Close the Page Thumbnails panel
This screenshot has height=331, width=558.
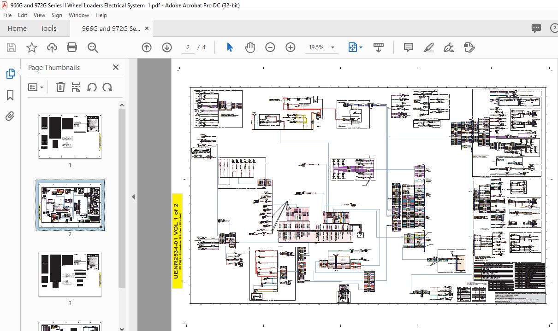coord(116,67)
